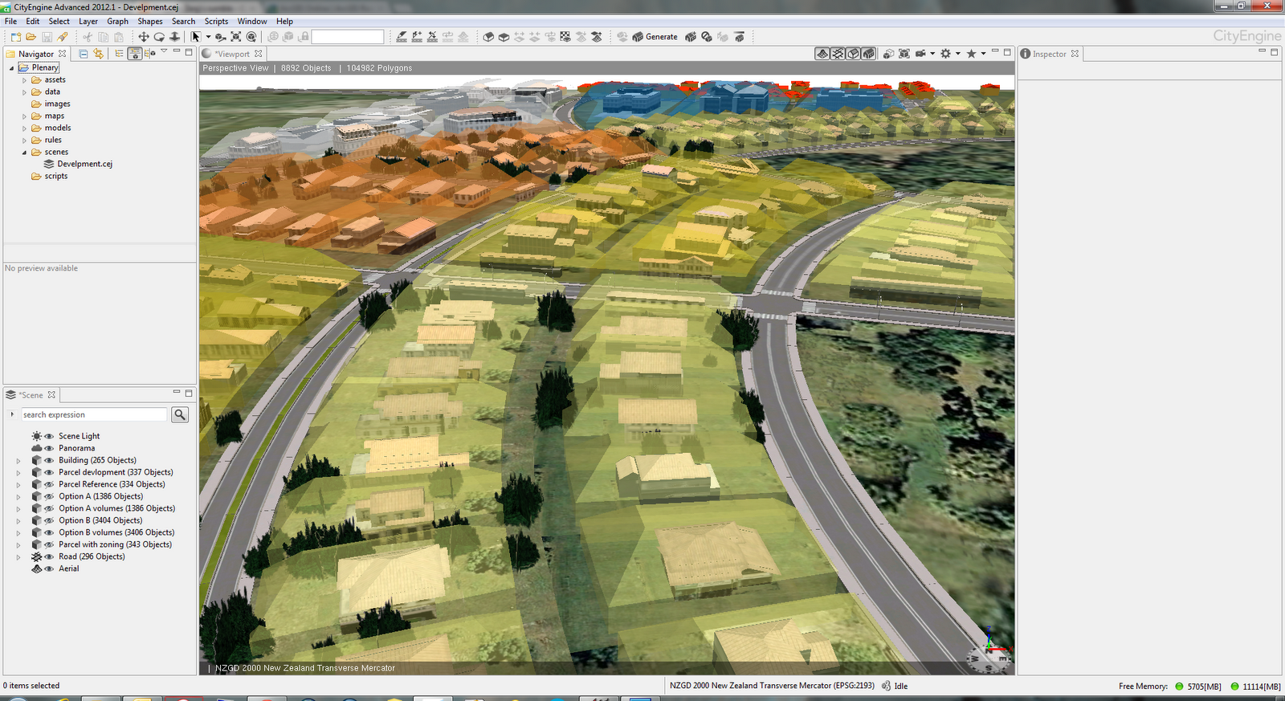Viewport: 1285px width, 701px height.
Task: Click the viewport frame all icon
Action: (904, 54)
